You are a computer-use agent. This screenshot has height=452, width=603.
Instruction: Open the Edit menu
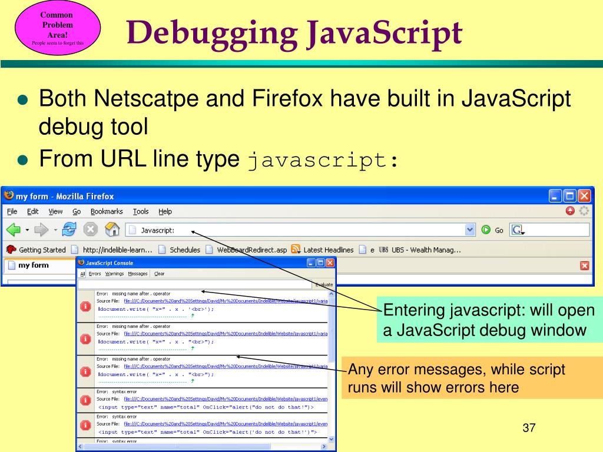pyautogui.click(x=33, y=211)
